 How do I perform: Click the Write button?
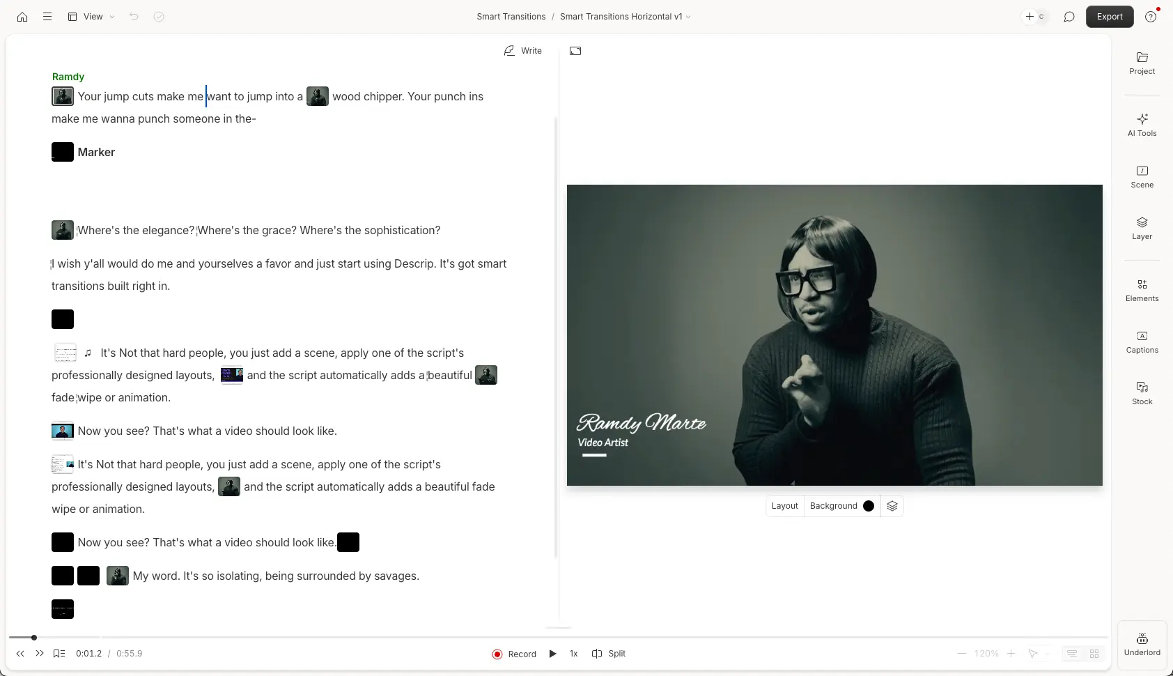pos(523,51)
